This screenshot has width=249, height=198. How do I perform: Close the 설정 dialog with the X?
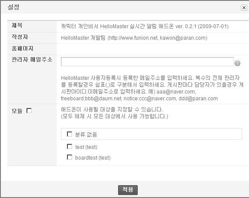[244, 8]
